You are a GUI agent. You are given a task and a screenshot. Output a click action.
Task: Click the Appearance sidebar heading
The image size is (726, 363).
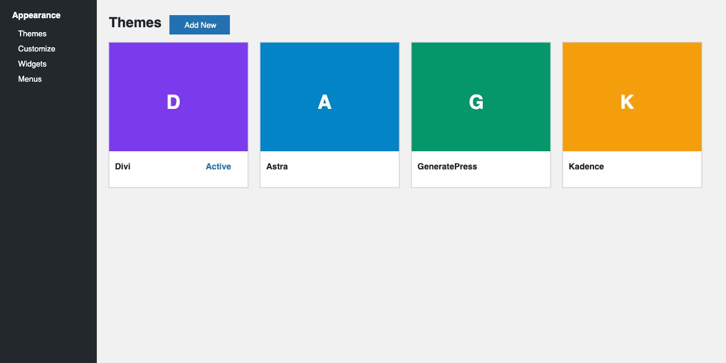pos(36,15)
